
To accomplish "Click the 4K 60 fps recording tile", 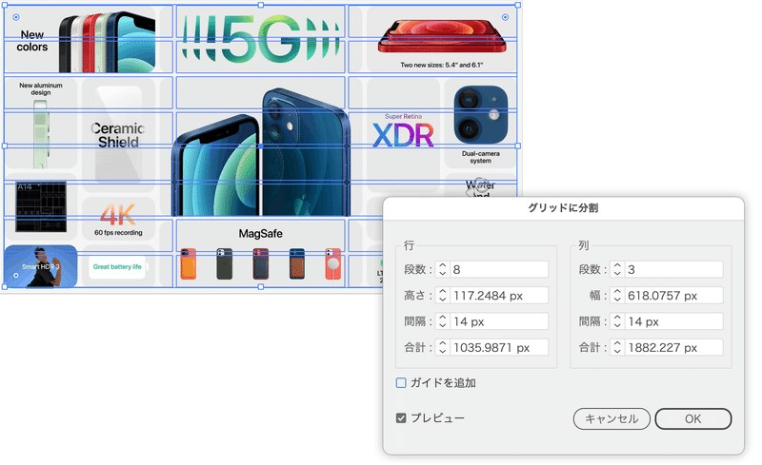I will point(118,219).
